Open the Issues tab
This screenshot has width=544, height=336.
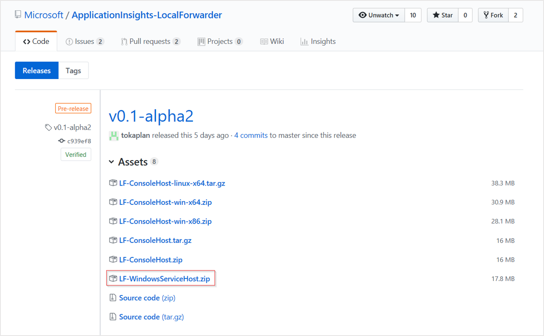[85, 41]
